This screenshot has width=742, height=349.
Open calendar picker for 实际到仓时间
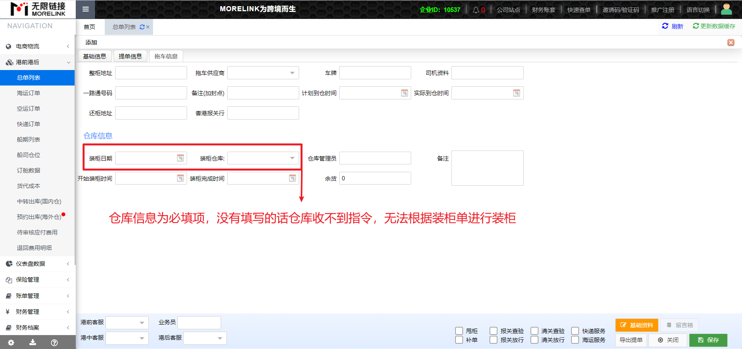click(x=517, y=93)
